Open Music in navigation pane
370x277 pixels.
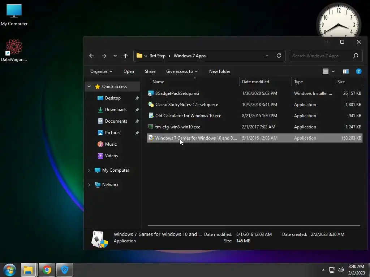tap(111, 144)
